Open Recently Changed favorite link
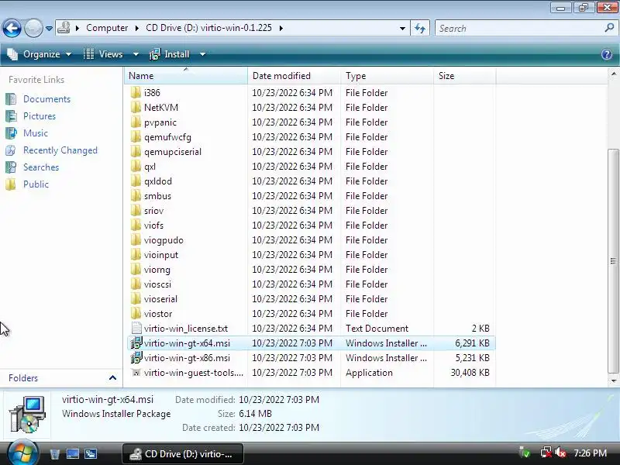 [60, 150]
